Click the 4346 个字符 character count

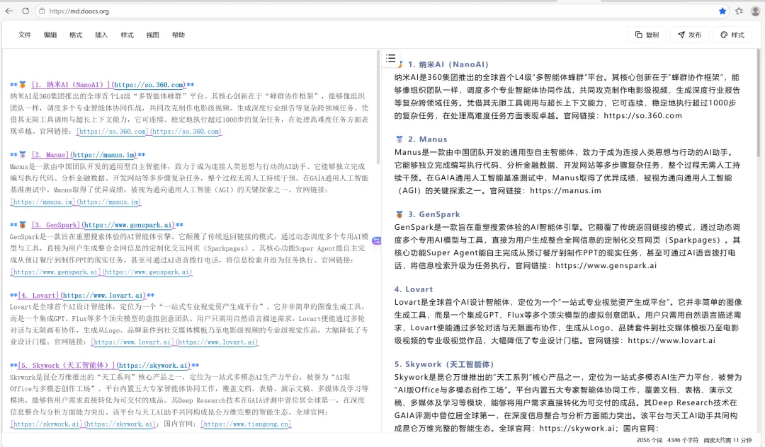[683, 440]
